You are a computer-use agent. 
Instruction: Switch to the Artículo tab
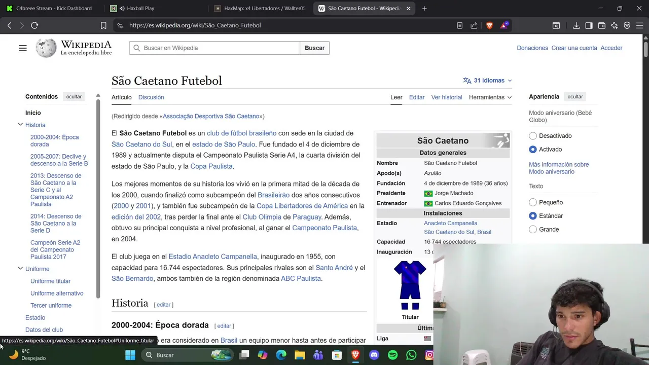coord(121,97)
